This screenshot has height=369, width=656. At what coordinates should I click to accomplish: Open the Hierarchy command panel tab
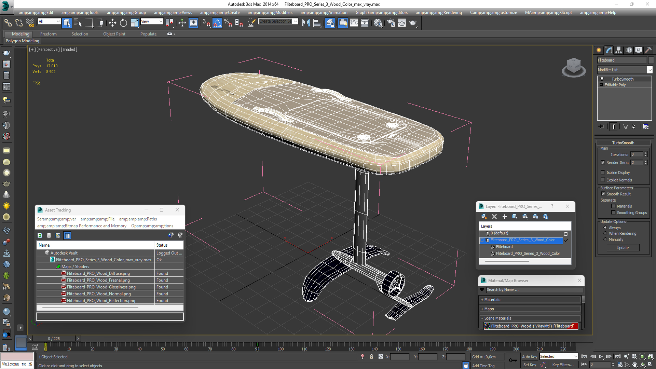(x=619, y=50)
